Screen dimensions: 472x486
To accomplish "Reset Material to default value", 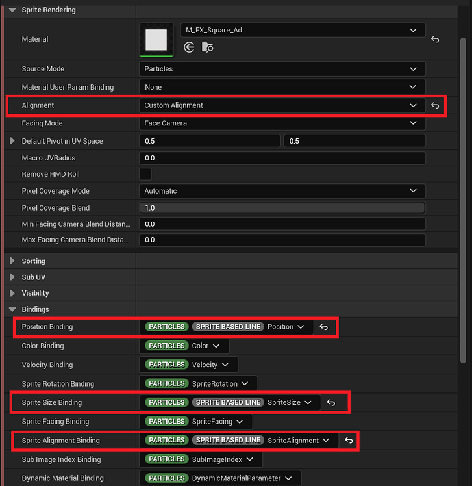I will [435, 40].
